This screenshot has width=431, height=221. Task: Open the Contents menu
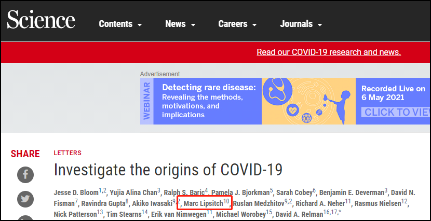[x=120, y=24]
